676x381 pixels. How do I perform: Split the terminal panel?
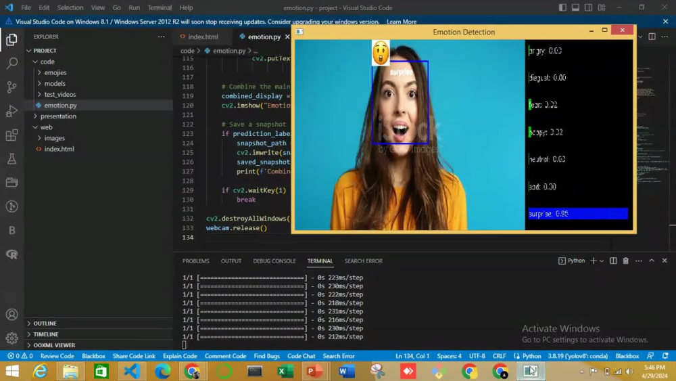click(x=613, y=261)
